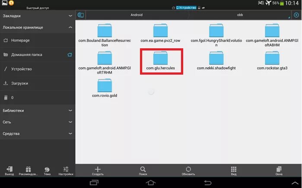Tap the globe sidebar toggle icon in path bar
302x188 pixels.
[x=80, y=15]
